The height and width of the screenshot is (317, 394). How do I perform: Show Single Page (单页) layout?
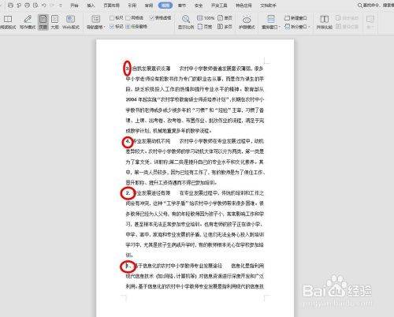coord(225,18)
